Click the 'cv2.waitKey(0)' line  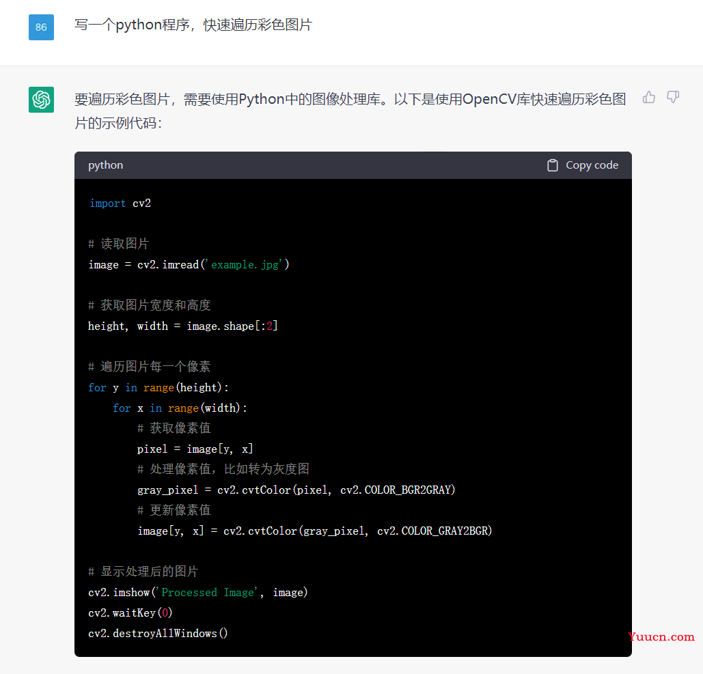pos(130,613)
